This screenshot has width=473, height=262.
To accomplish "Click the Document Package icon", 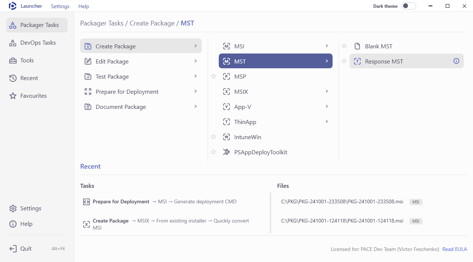I will pos(88,107).
